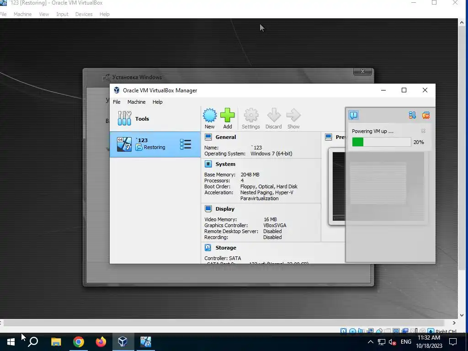This screenshot has width=468, height=351.
Task: Select the Tools item in the Manager
Action: pyautogui.click(x=155, y=118)
